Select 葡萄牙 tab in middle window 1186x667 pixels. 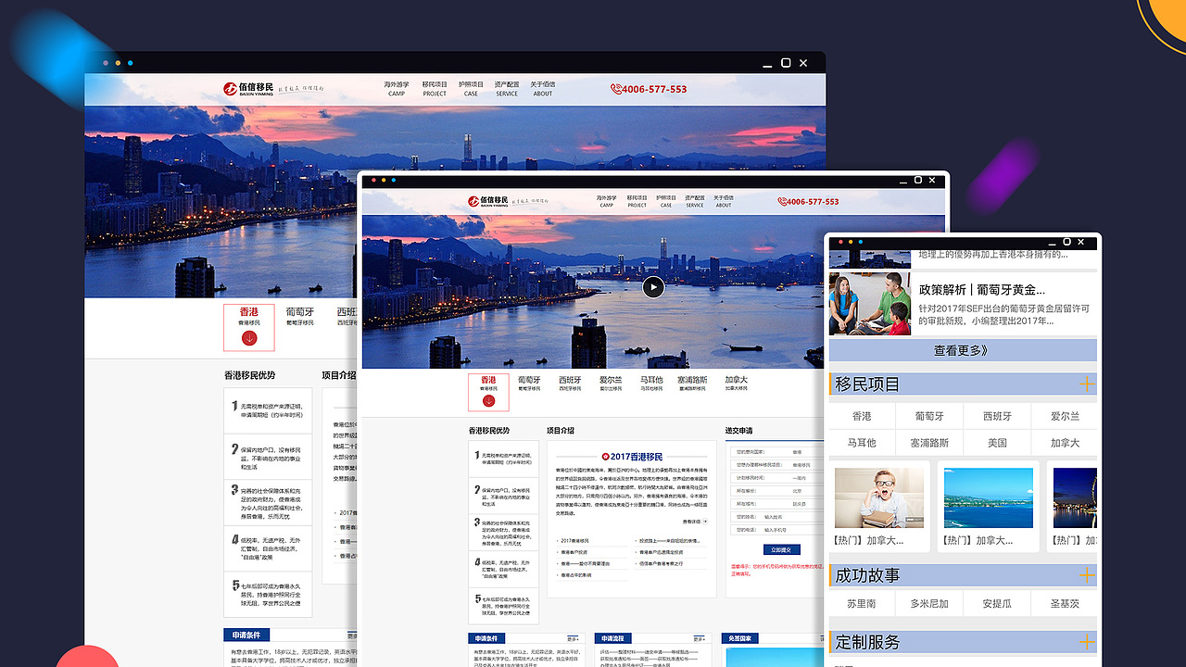pyautogui.click(x=529, y=383)
